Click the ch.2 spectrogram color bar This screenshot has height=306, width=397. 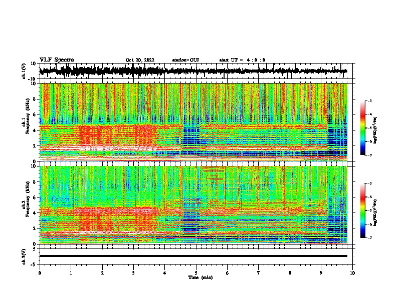point(362,210)
